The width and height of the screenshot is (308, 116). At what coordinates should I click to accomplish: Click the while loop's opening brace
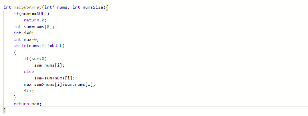pyautogui.click(x=15, y=52)
